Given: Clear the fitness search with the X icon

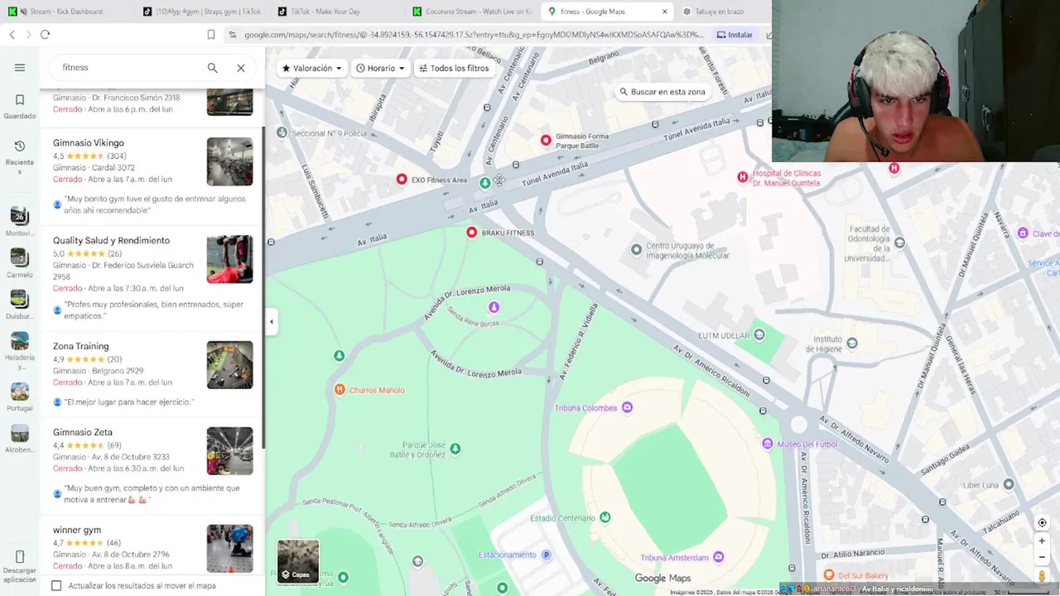Looking at the screenshot, I should [241, 68].
